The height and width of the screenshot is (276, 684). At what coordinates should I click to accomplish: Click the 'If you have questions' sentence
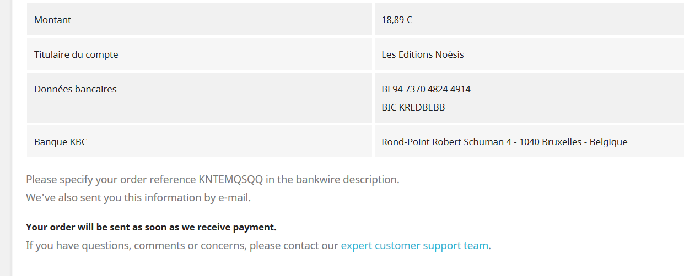(258, 245)
